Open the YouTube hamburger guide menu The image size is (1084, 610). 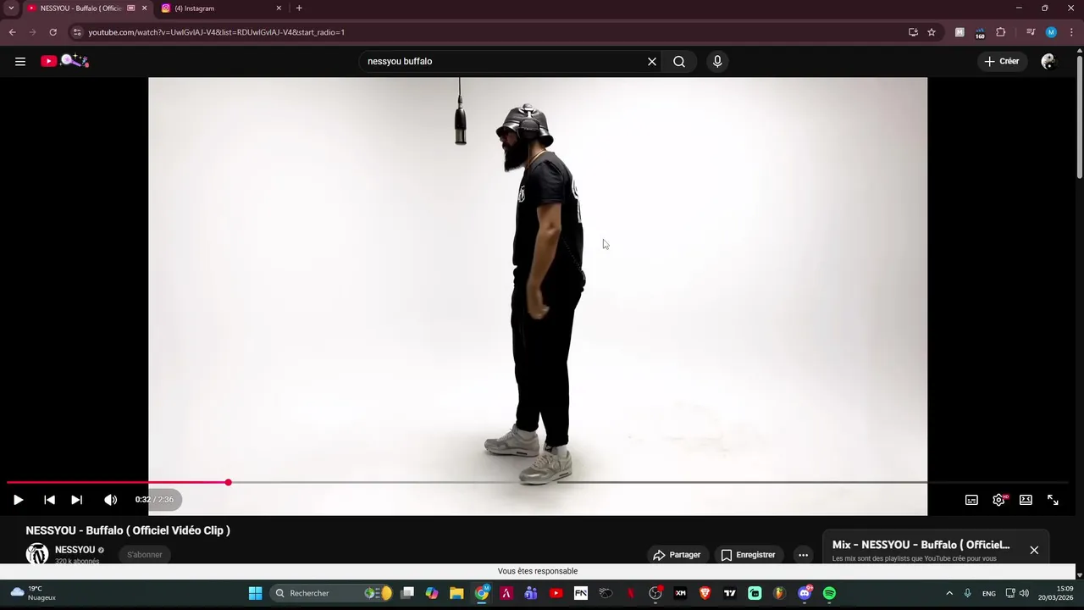coord(20,61)
